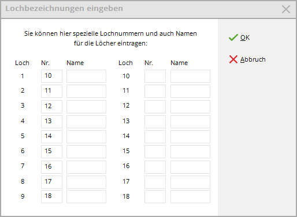The image size is (297, 217).
Task: Focus the Nr. field containing 14
Action: pos(51,136)
